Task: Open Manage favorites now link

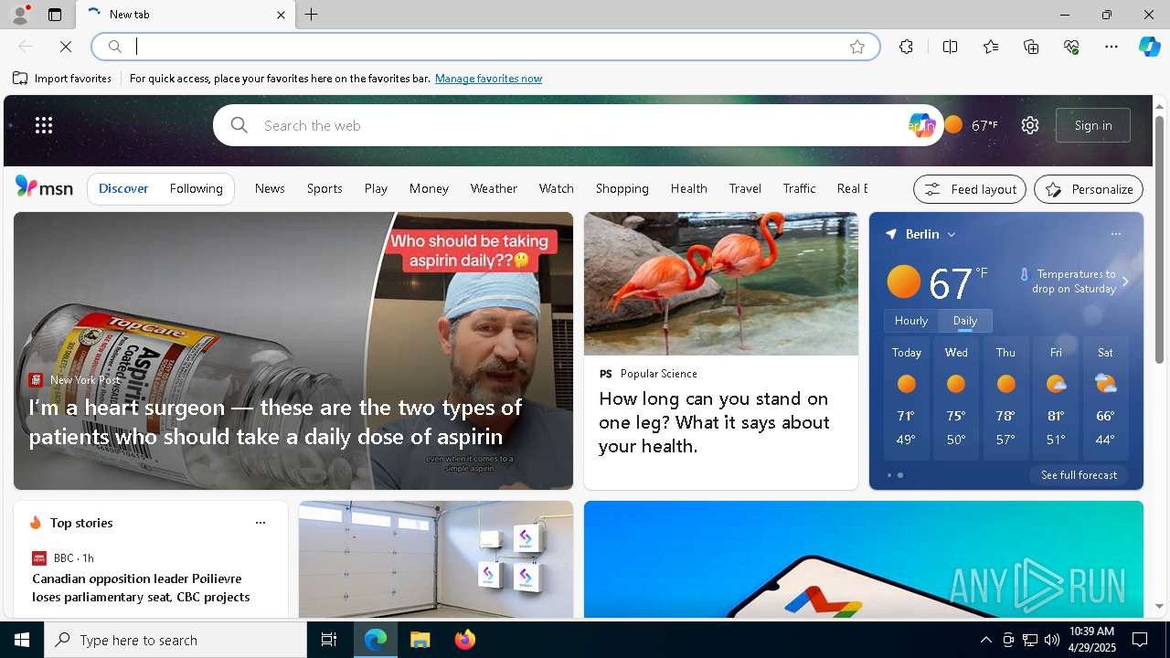Action: pyautogui.click(x=488, y=79)
